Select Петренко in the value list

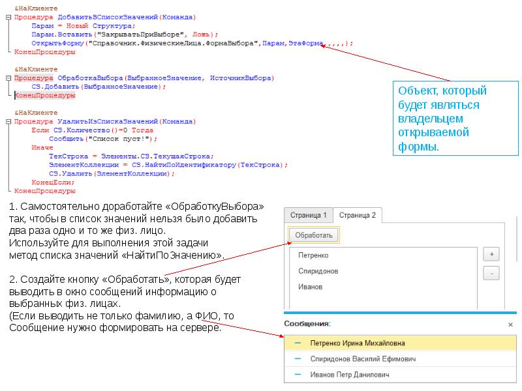pyautogui.click(x=313, y=255)
